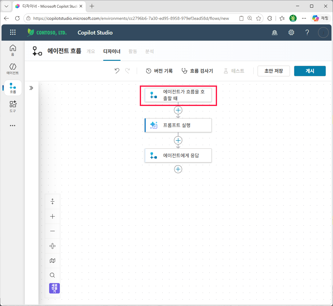
Task: Open the tab list dropdown chevron
Action: (x=6, y=6)
